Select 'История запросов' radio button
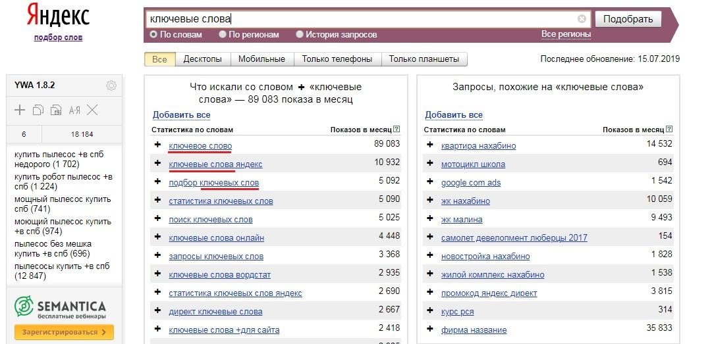 [299, 34]
